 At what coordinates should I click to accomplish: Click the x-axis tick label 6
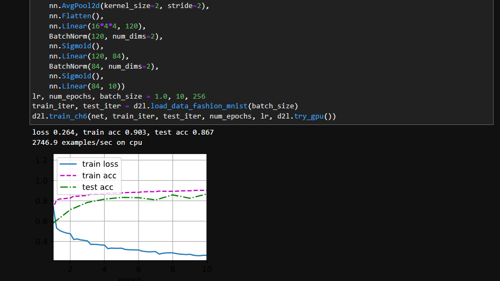click(x=139, y=269)
